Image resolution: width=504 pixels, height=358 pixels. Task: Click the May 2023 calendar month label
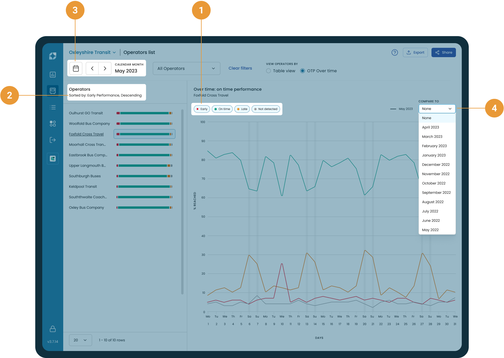pos(126,71)
